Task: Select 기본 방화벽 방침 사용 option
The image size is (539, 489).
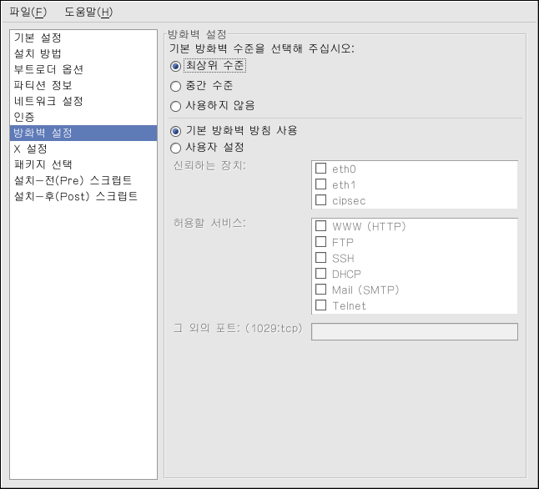Action: tap(175, 131)
